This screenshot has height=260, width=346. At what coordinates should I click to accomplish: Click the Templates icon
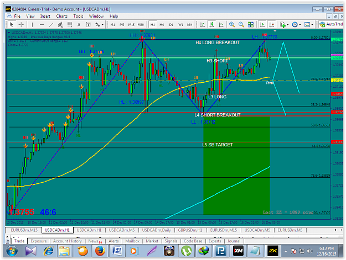pos(307,25)
